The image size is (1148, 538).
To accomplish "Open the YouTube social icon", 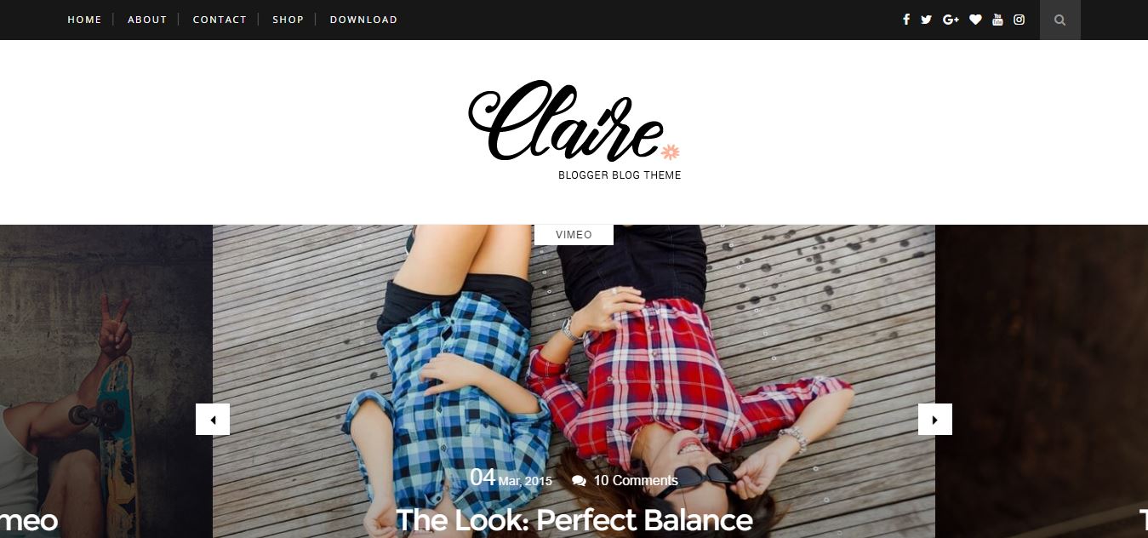I will 997,20.
